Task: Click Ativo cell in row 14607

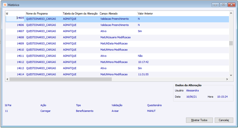Action: (103, 31)
